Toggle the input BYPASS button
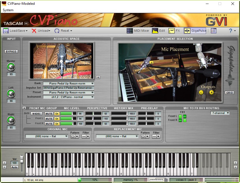Image resolution: width=240 pixels, height=183 pixels. coord(11,51)
